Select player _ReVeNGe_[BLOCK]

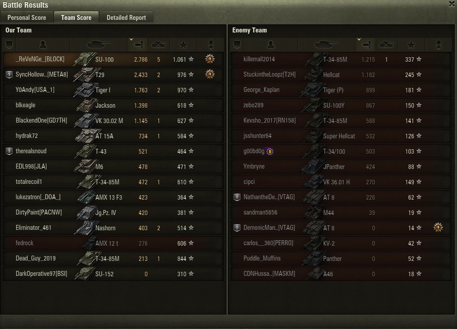coord(40,59)
